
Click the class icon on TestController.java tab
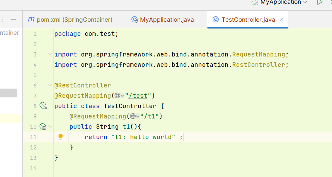(x=216, y=20)
